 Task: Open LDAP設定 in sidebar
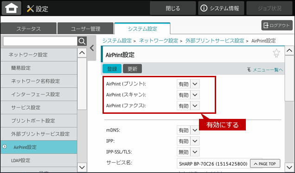39,161
